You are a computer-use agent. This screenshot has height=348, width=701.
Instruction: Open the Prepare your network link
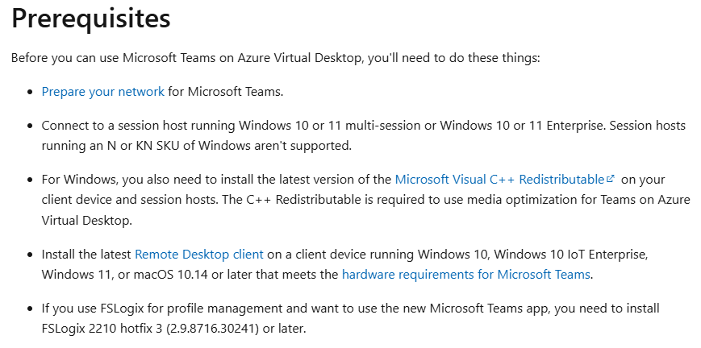[102, 92]
